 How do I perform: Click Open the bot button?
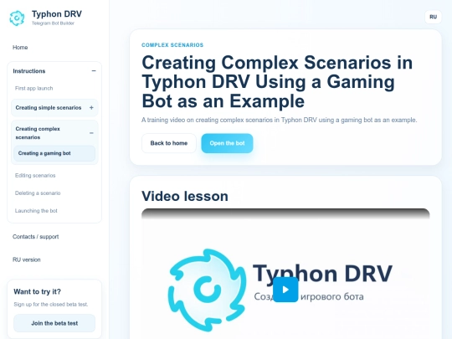[x=227, y=143]
